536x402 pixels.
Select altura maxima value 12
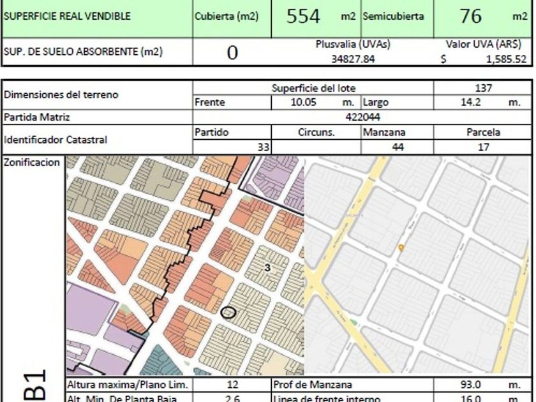[x=232, y=385]
